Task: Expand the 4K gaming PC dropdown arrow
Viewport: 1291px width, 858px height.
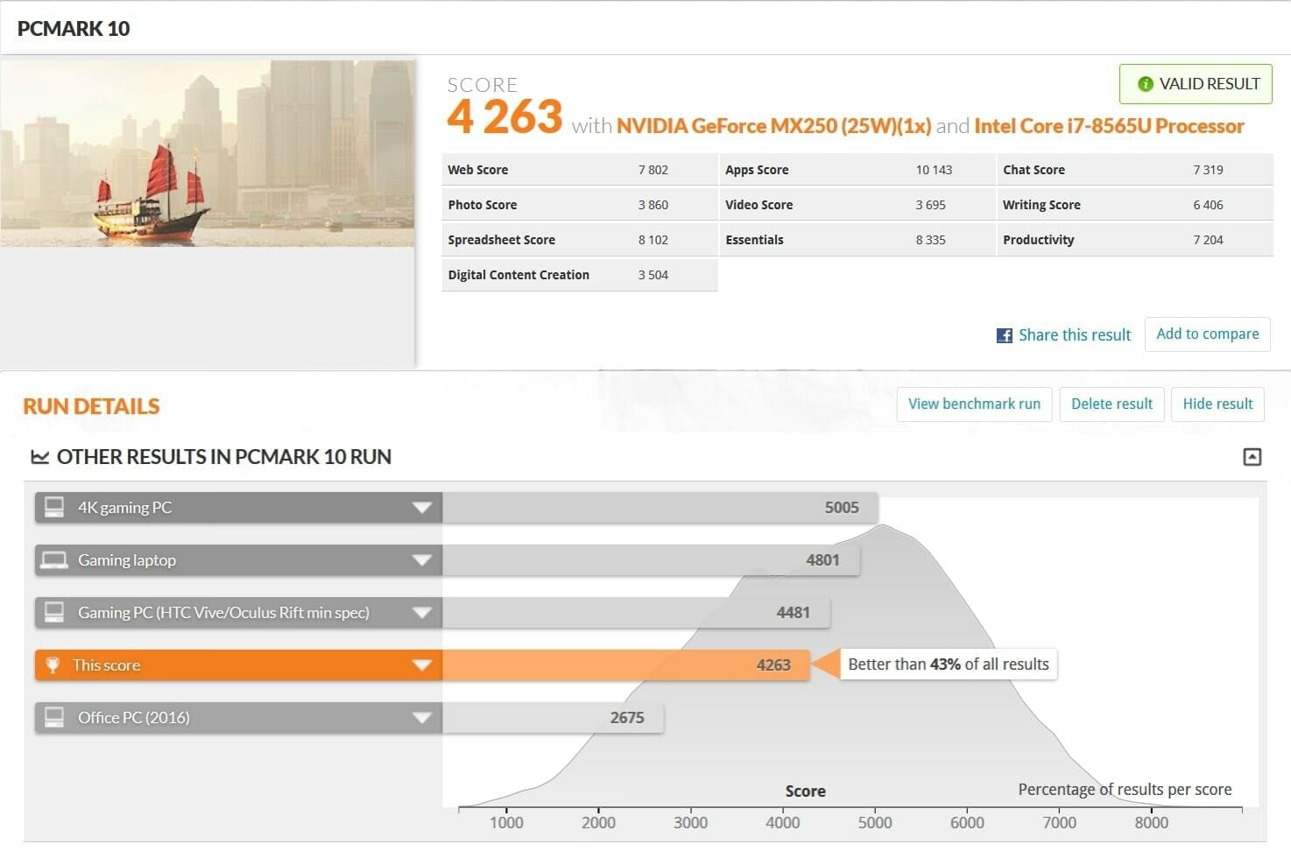Action: pyautogui.click(x=422, y=508)
